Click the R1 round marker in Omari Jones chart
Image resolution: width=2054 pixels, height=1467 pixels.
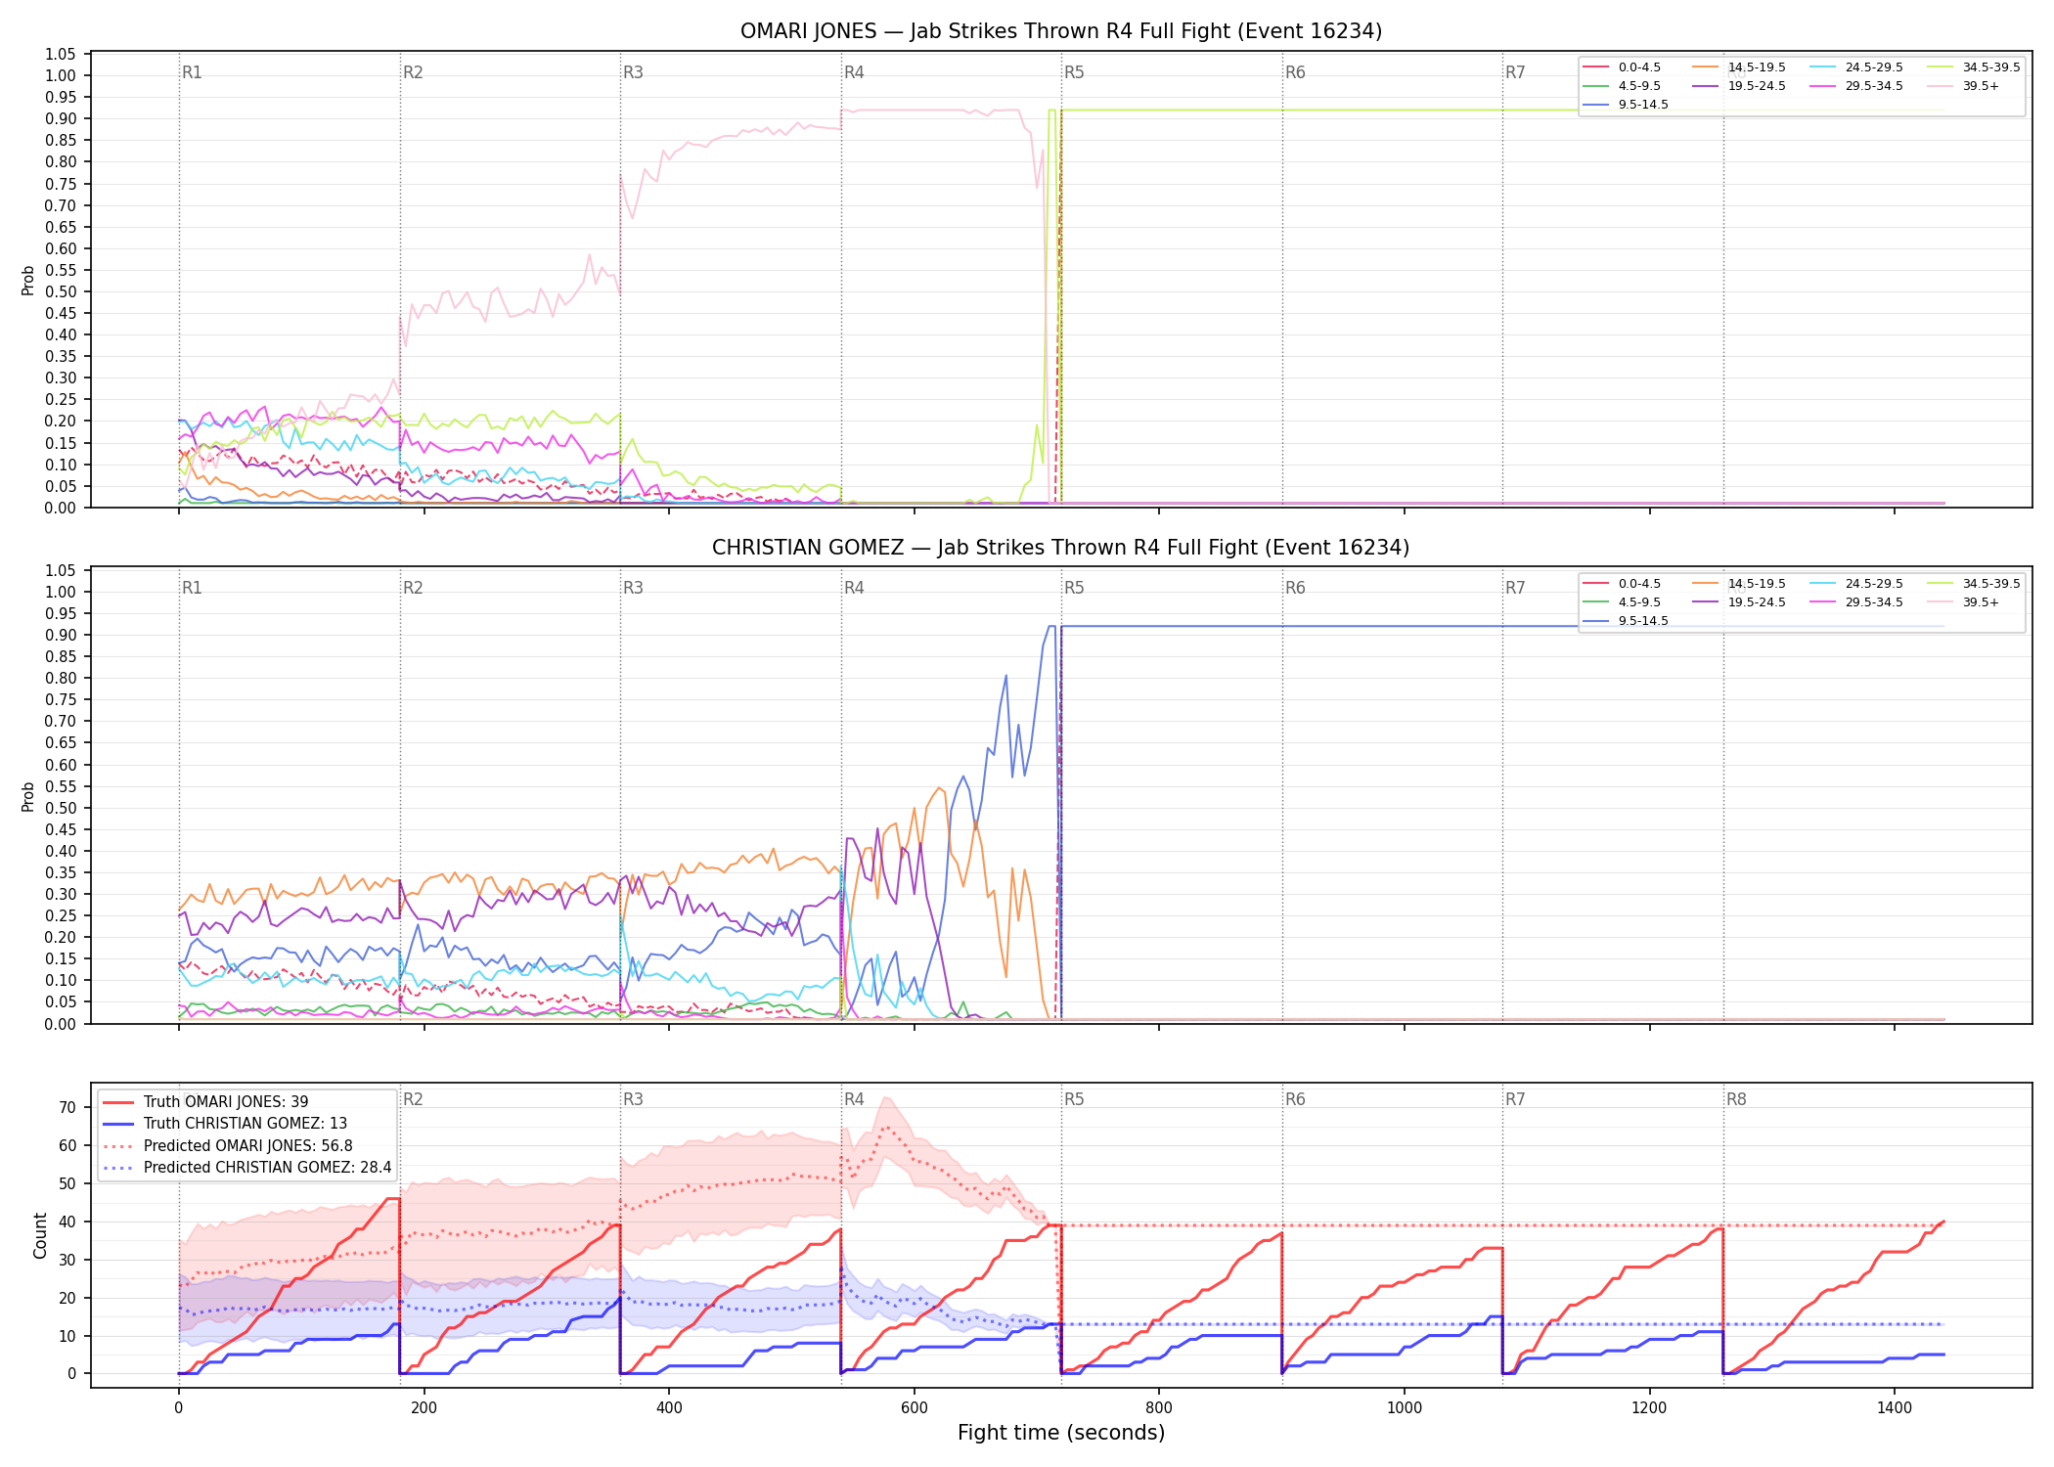192,72
